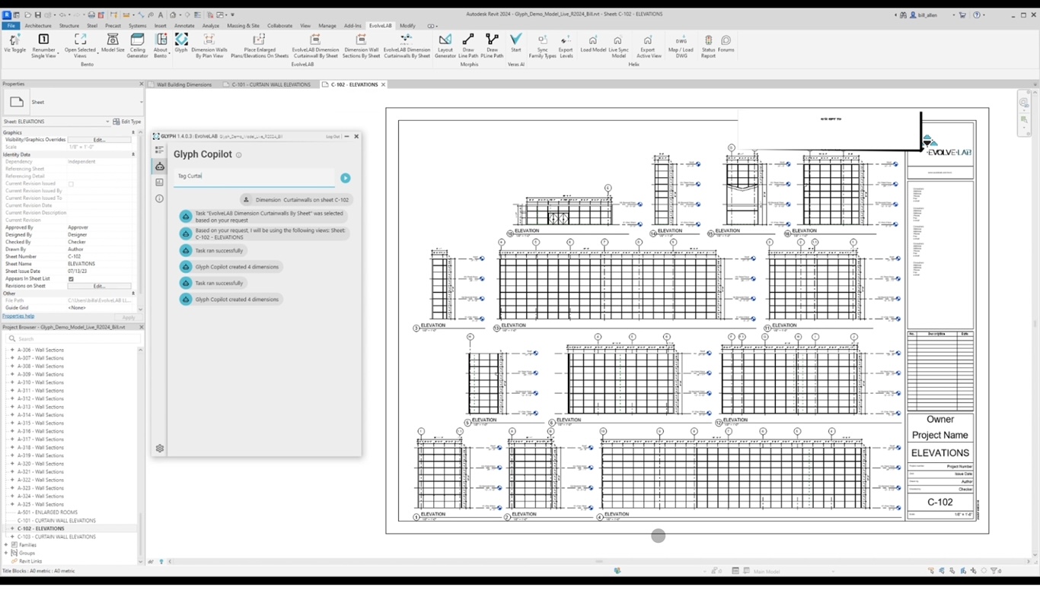Switch to the Annotate ribbon tab

(184, 26)
